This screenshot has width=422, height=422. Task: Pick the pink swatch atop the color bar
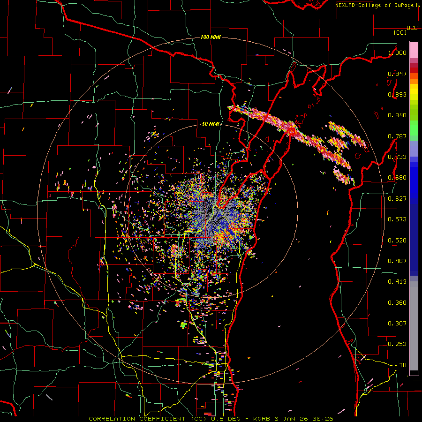pos(414,50)
